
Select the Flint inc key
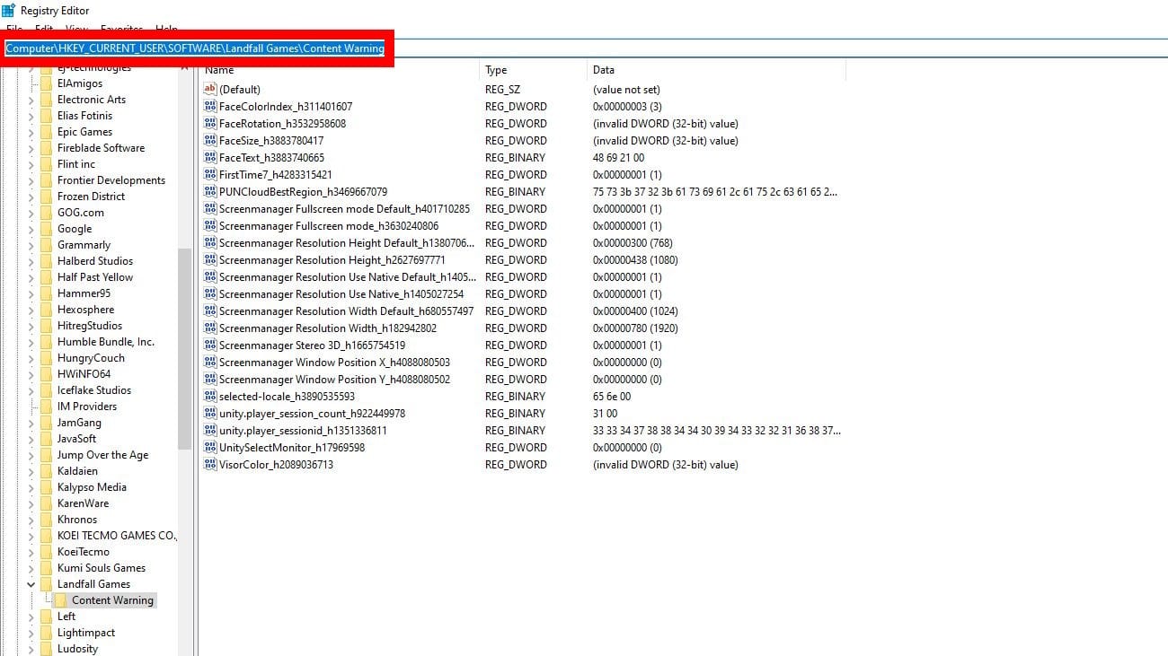tap(76, 164)
